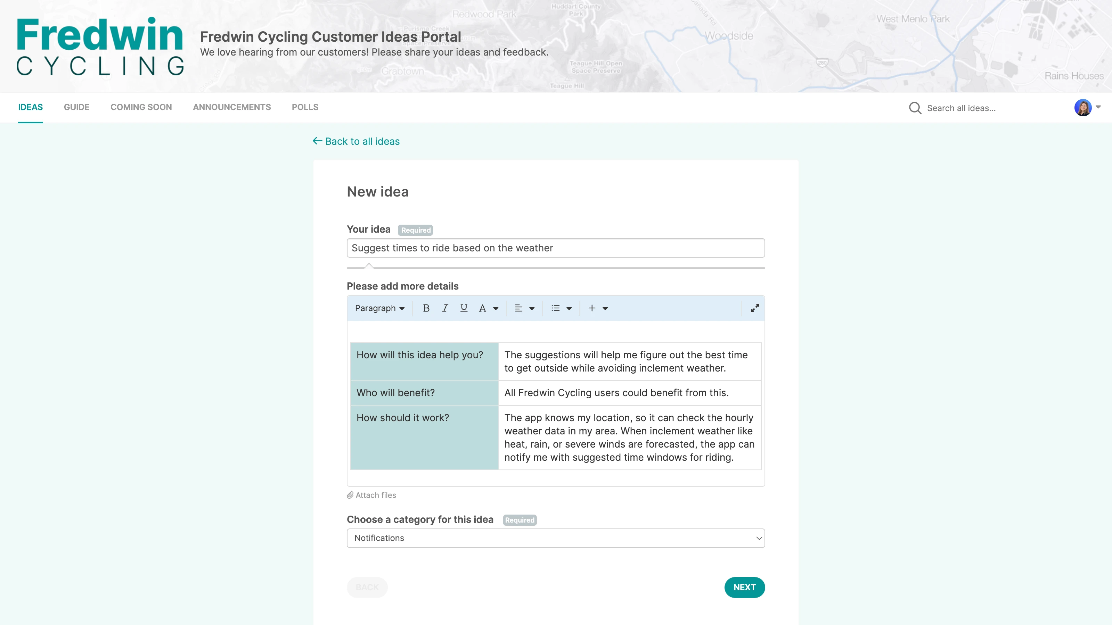Open the Notifications category dropdown
The width and height of the screenshot is (1112, 625).
tap(556, 538)
